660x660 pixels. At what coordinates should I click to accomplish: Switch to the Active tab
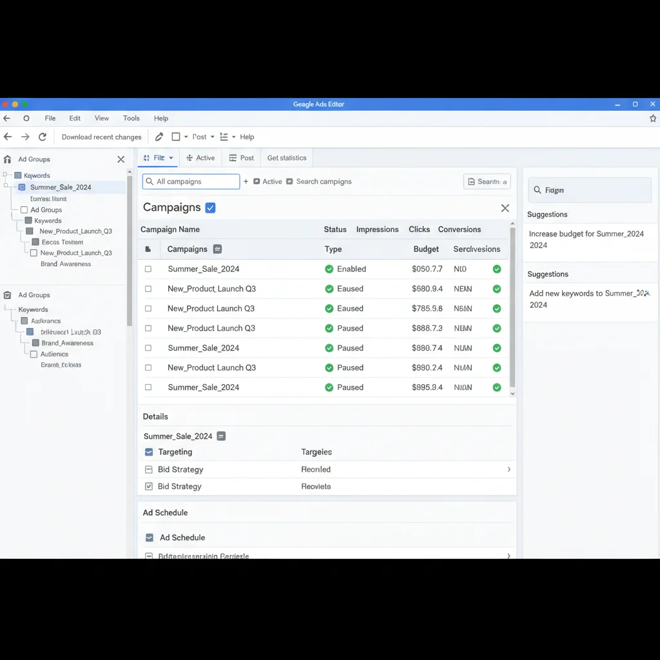201,158
